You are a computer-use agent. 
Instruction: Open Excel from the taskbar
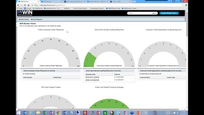[x=45, y=113]
